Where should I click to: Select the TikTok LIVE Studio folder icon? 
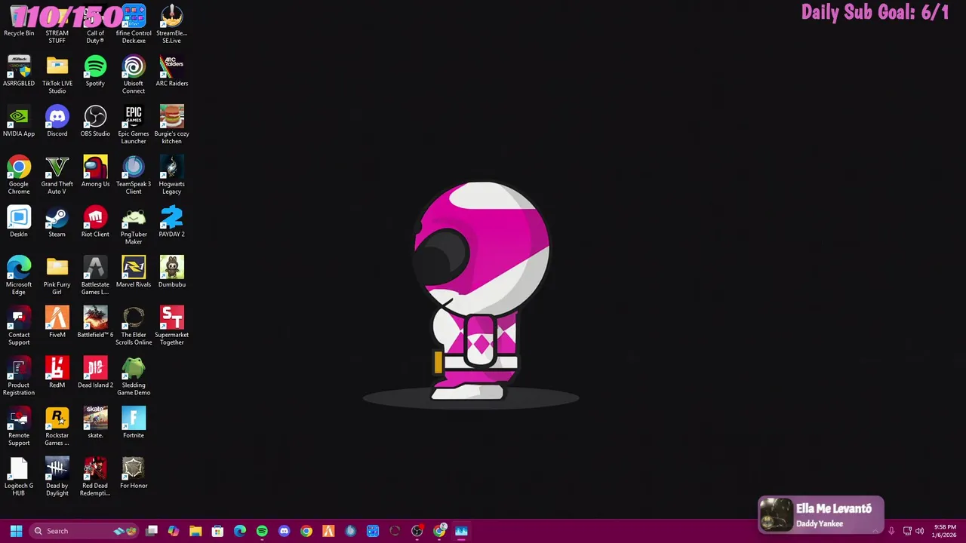(57, 75)
